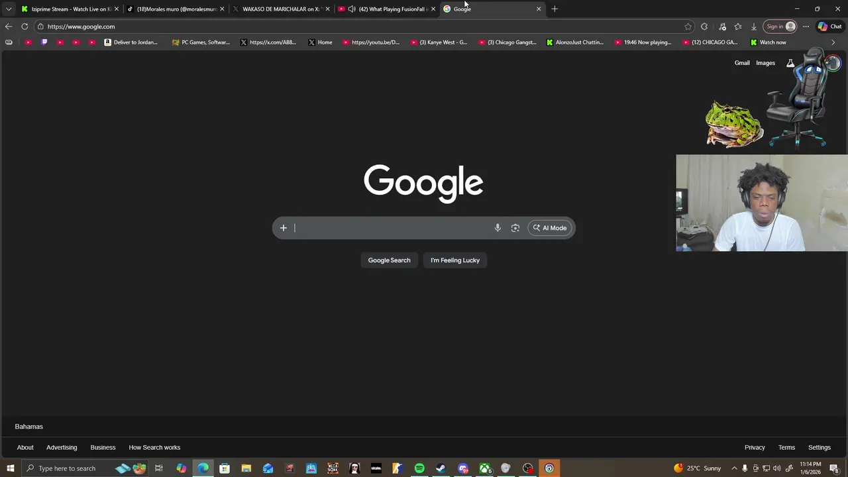Open Windows Start menu
Image resolution: width=848 pixels, height=477 pixels.
[x=10, y=468]
